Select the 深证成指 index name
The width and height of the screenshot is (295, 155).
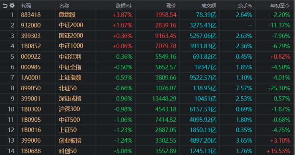tap(70, 99)
